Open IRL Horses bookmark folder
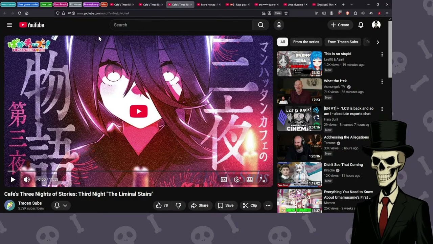This screenshot has width=433, height=244. point(75,4)
